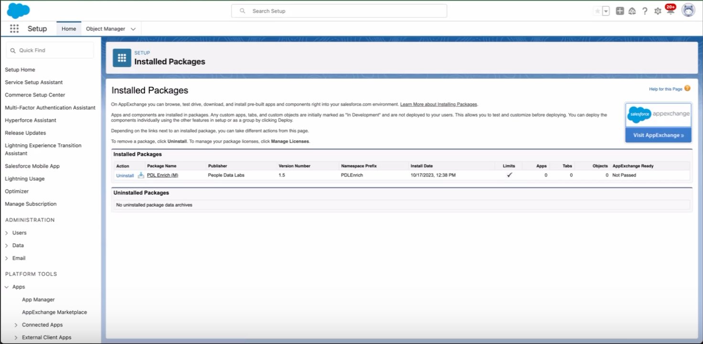Click the Salesforce cloud logo
The width and height of the screenshot is (703, 344).
pyautogui.click(x=18, y=10)
